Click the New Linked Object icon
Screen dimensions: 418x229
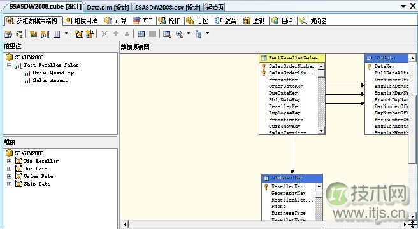coord(90,34)
